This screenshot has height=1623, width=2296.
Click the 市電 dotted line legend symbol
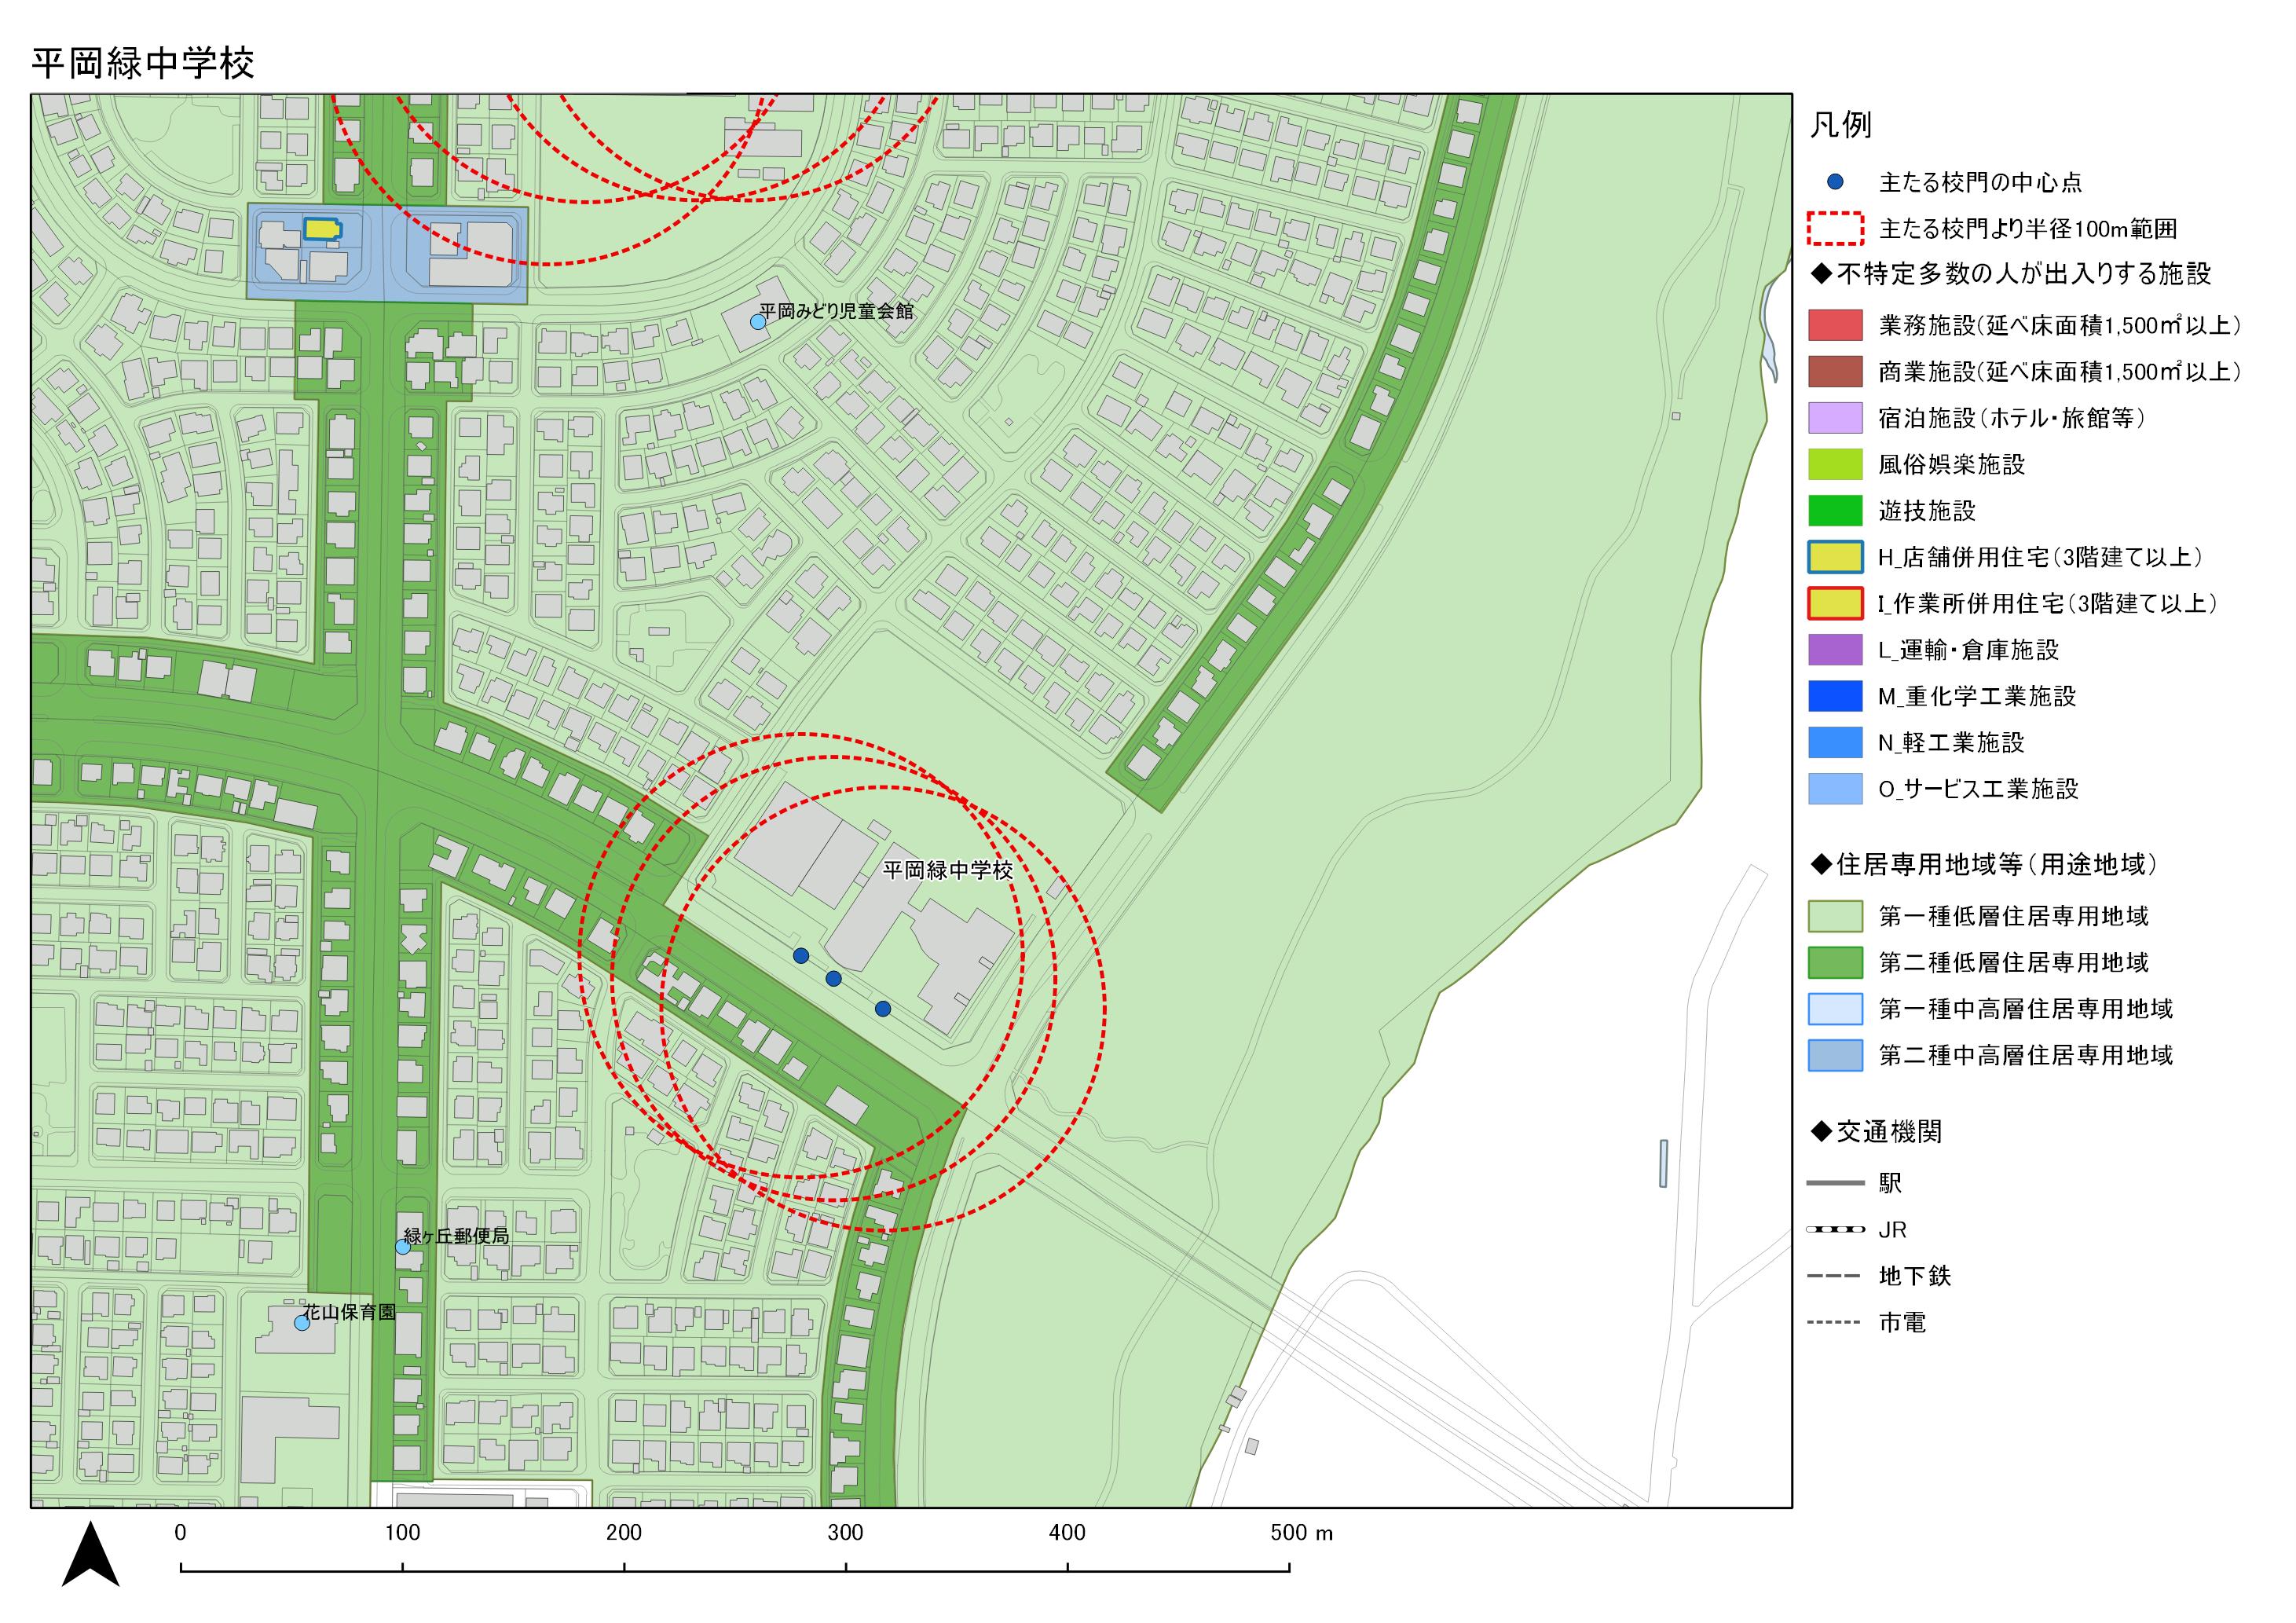click(1835, 1322)
